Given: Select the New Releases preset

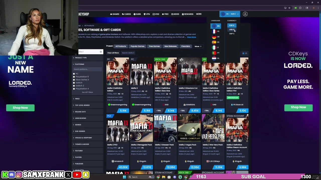Looking at the screenshot, I should (x=171, y=46).
